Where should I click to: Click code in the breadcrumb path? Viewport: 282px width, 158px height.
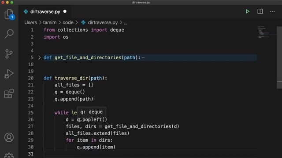[68, 22]
